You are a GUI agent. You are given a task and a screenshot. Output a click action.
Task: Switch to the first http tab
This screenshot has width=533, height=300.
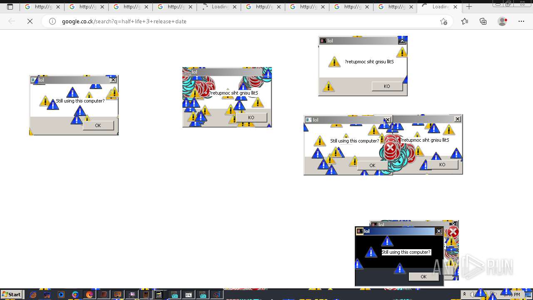click(42, 7)
